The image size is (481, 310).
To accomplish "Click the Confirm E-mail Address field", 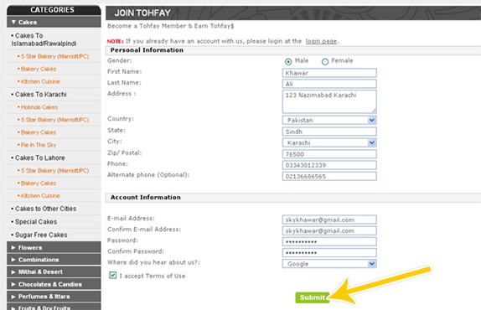I will [329, 230].
